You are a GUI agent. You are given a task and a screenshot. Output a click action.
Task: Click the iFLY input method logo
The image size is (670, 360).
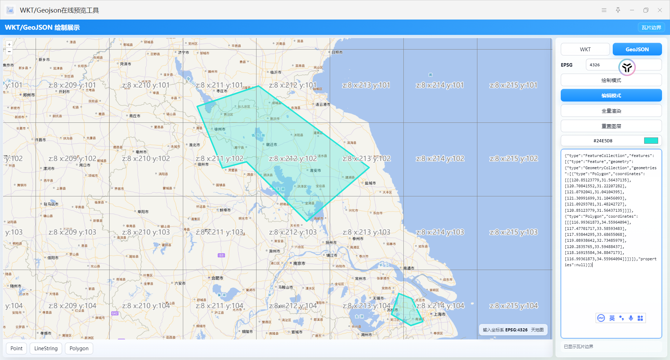[601, 318]
